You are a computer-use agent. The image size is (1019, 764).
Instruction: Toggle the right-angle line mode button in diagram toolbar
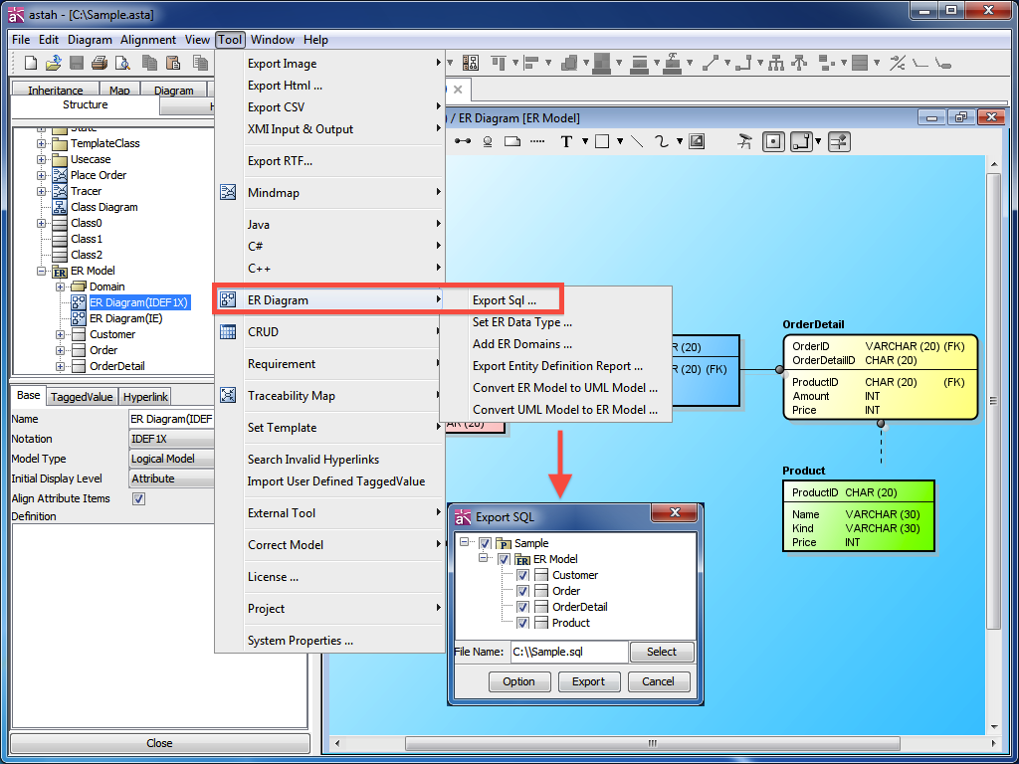click(x=802, y=141)
